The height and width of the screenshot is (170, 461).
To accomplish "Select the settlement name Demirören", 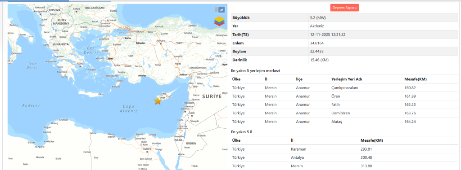I will point(340,113).
